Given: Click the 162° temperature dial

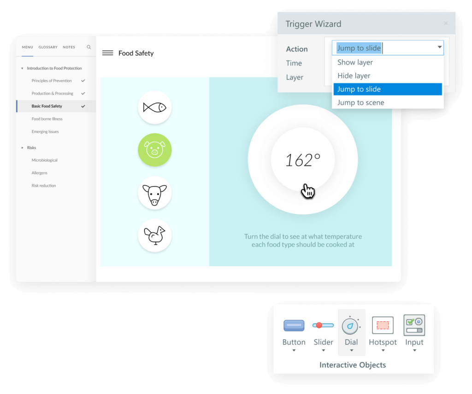Looking at the screenshot, I should [303, 160].
